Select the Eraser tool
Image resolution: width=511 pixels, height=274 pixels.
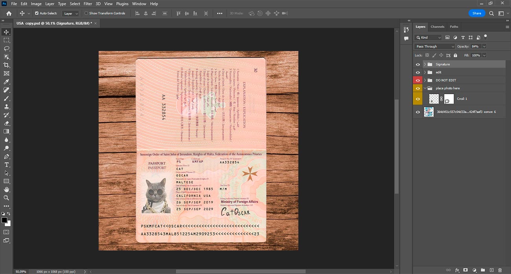[x=6, y=123]
